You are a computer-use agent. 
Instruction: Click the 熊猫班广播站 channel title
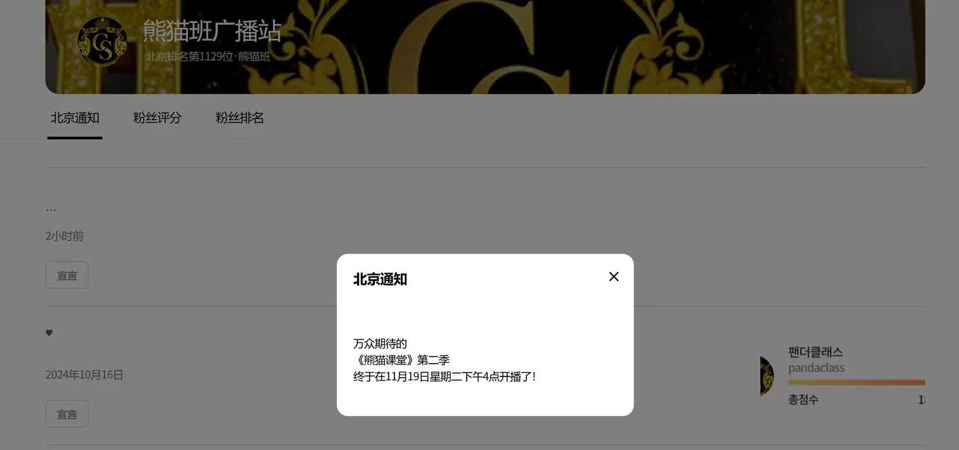(212, 31)
